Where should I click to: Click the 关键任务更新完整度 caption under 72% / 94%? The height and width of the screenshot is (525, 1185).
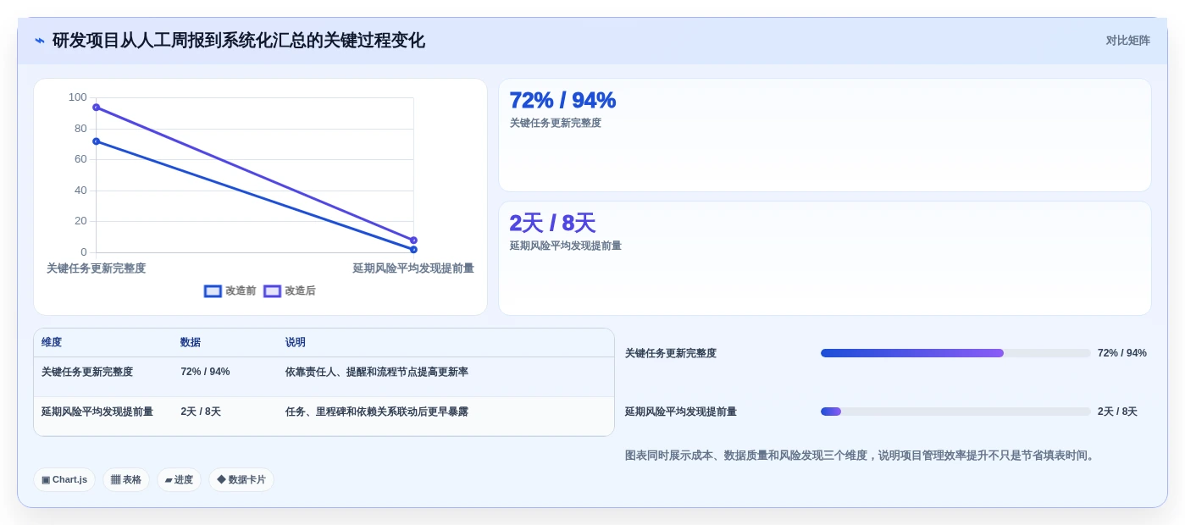556,123
